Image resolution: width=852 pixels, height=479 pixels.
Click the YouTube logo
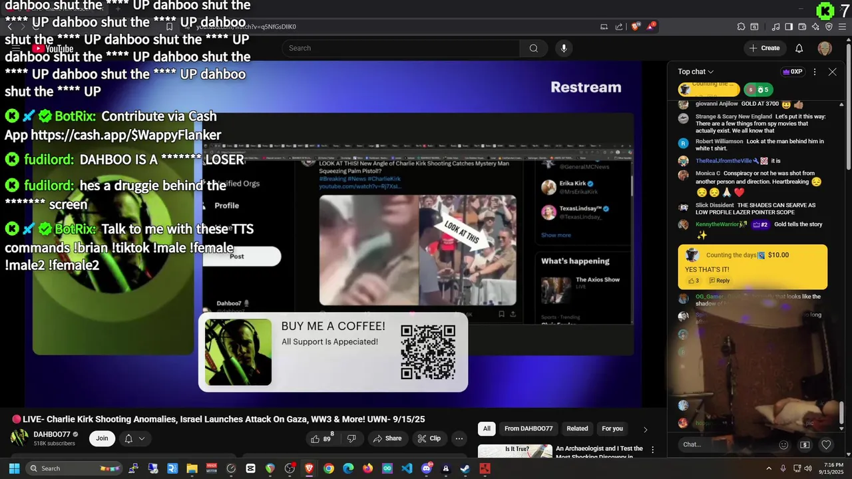point(53,48)
